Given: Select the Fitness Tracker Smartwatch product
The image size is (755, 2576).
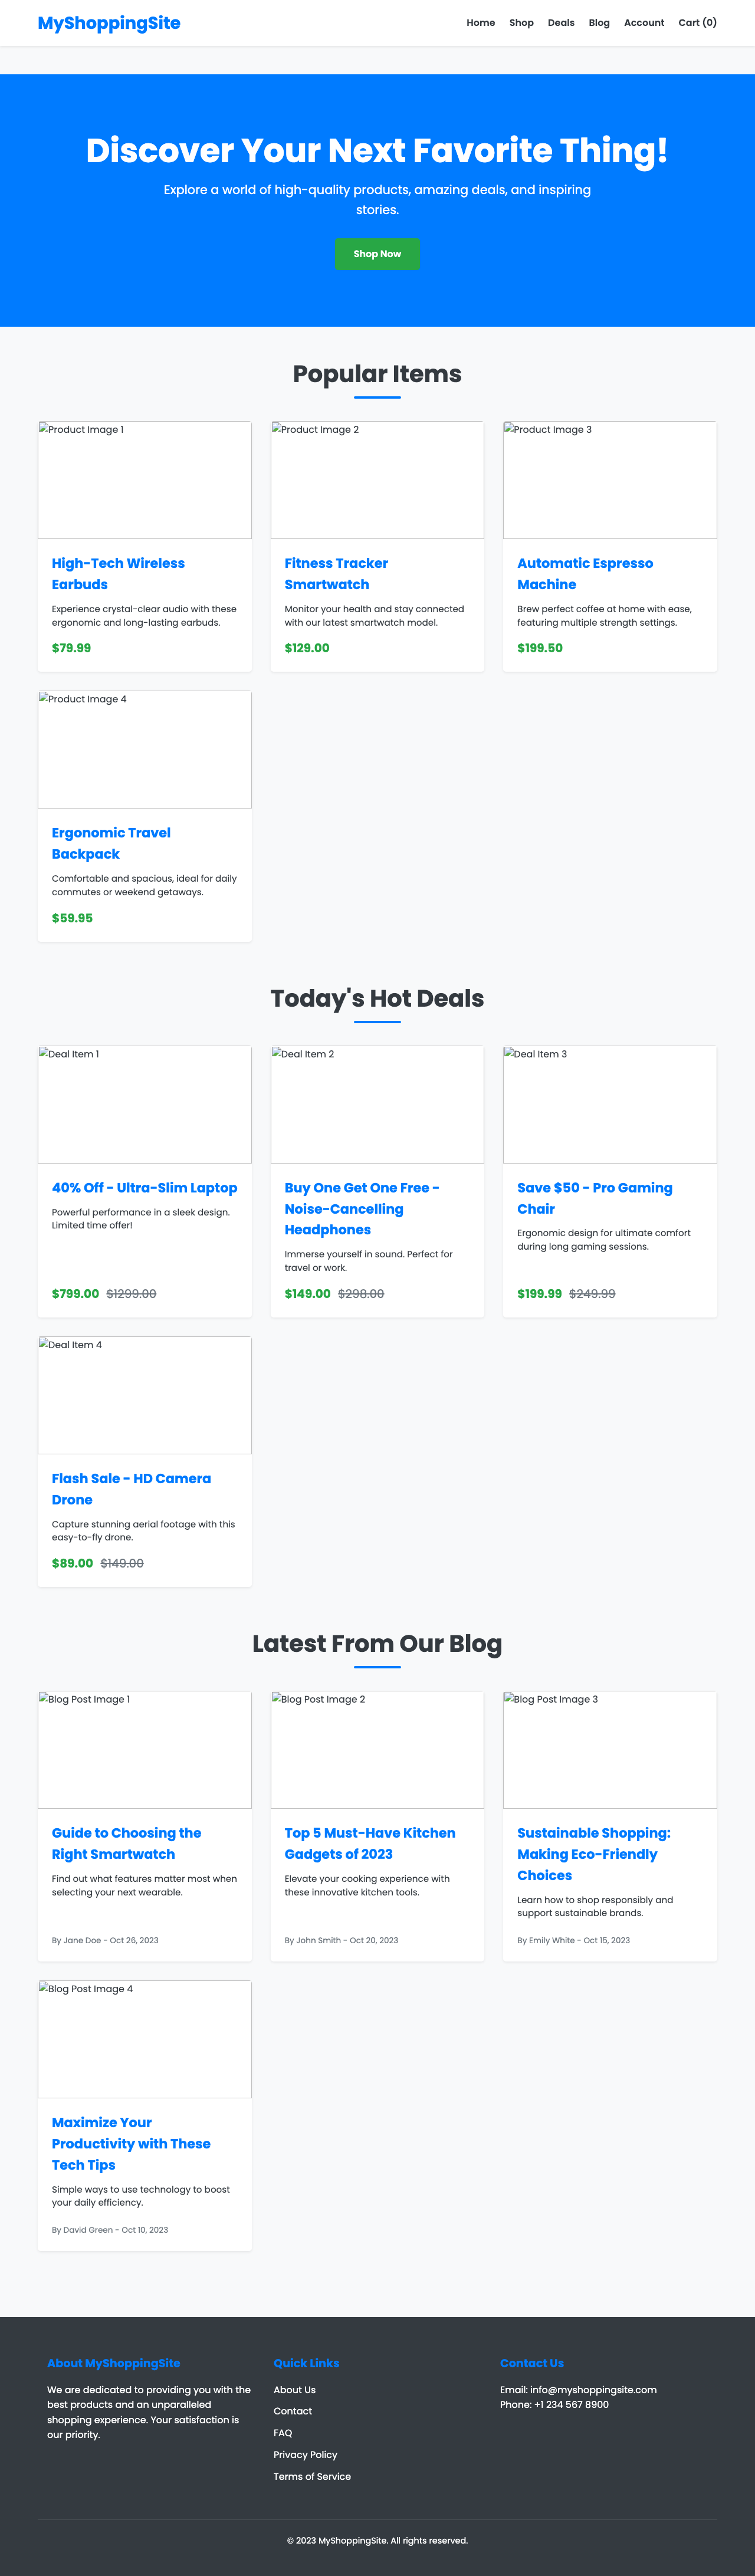Looking at the screenshot, I should click(336, 574).
